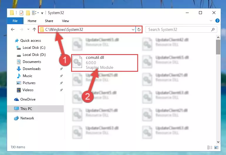Click the pin icon next to Music
This screenshot has width=226, height=155.
[x=61, y=76]
